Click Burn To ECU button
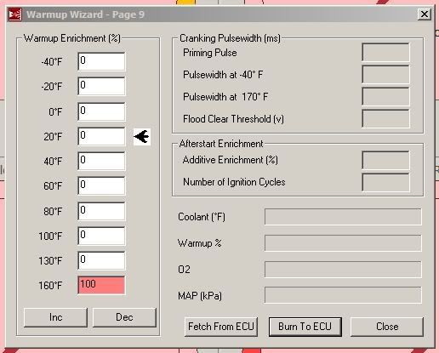439x353 pixels. [305, 327]
